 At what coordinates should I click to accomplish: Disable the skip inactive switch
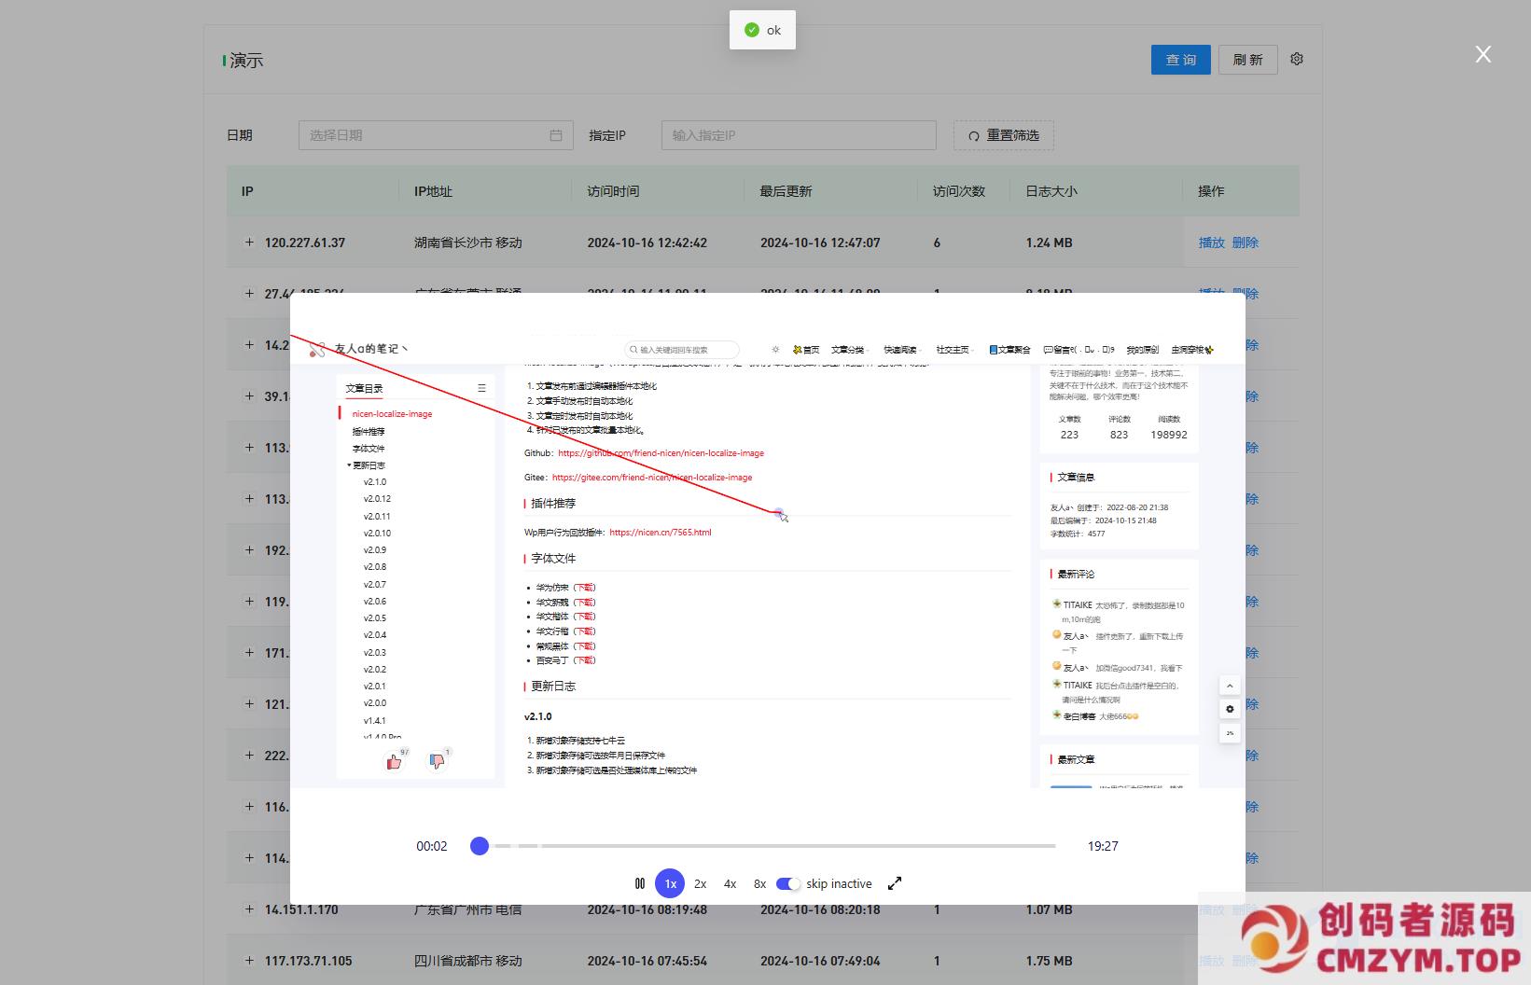(788, 883)
